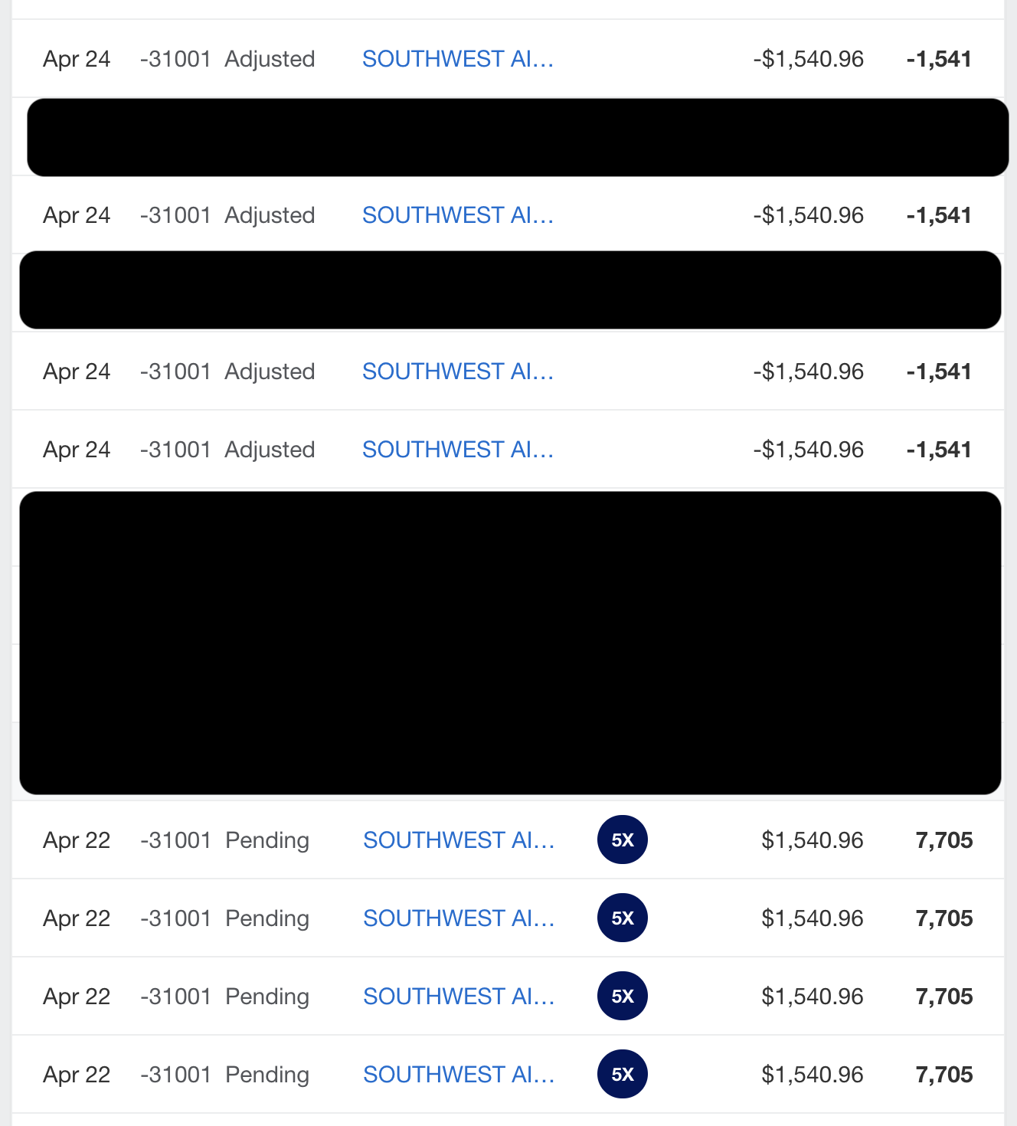Click the -$1,540.96 amount in the topmost row
The height and width of the screenshot is (1126, 1017).
[808, 59]
